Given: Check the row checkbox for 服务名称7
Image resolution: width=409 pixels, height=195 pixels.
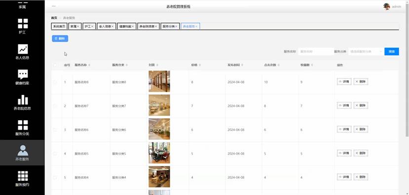Looking at the screenshot, I should (x=55, y=106).
